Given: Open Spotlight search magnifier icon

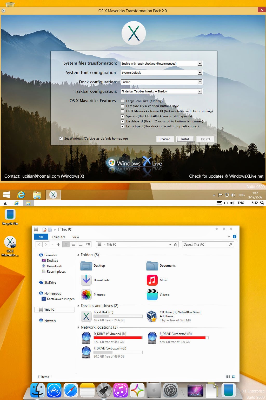Looking at the screenshot, I should pyautogui.click(x=262, y=203).
